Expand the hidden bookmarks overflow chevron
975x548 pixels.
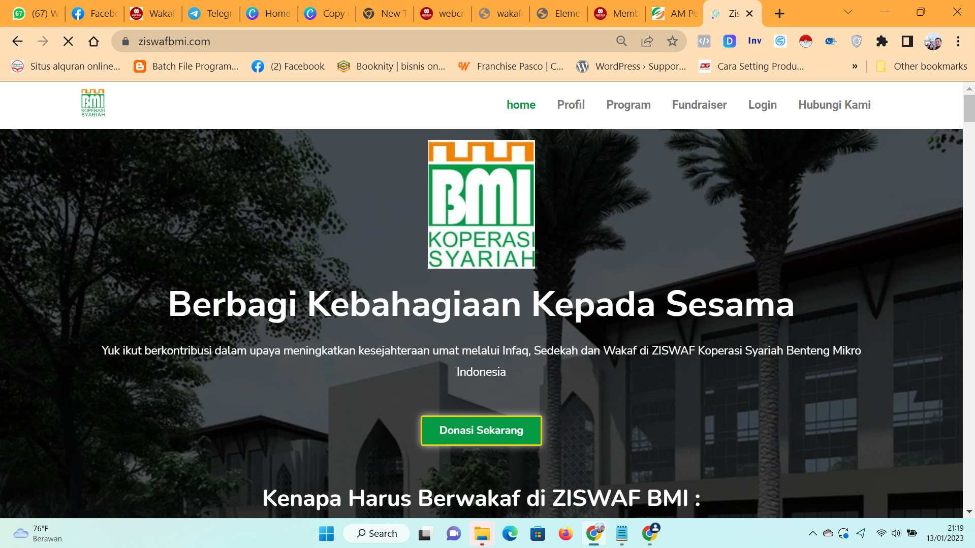pos(855,66)
